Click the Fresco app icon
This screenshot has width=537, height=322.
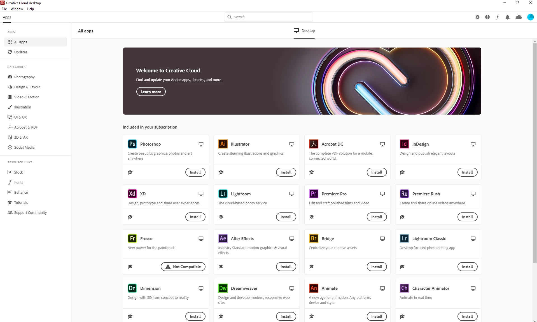click(132, 238)
